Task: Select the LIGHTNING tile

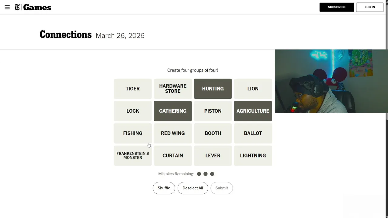Action: [253, 156]
